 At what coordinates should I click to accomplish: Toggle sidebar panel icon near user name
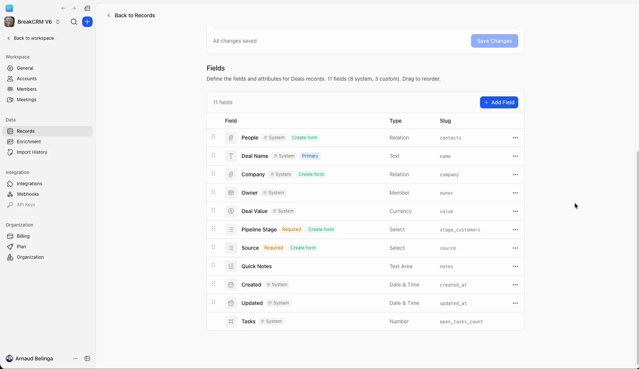click(x=87, y=359)
